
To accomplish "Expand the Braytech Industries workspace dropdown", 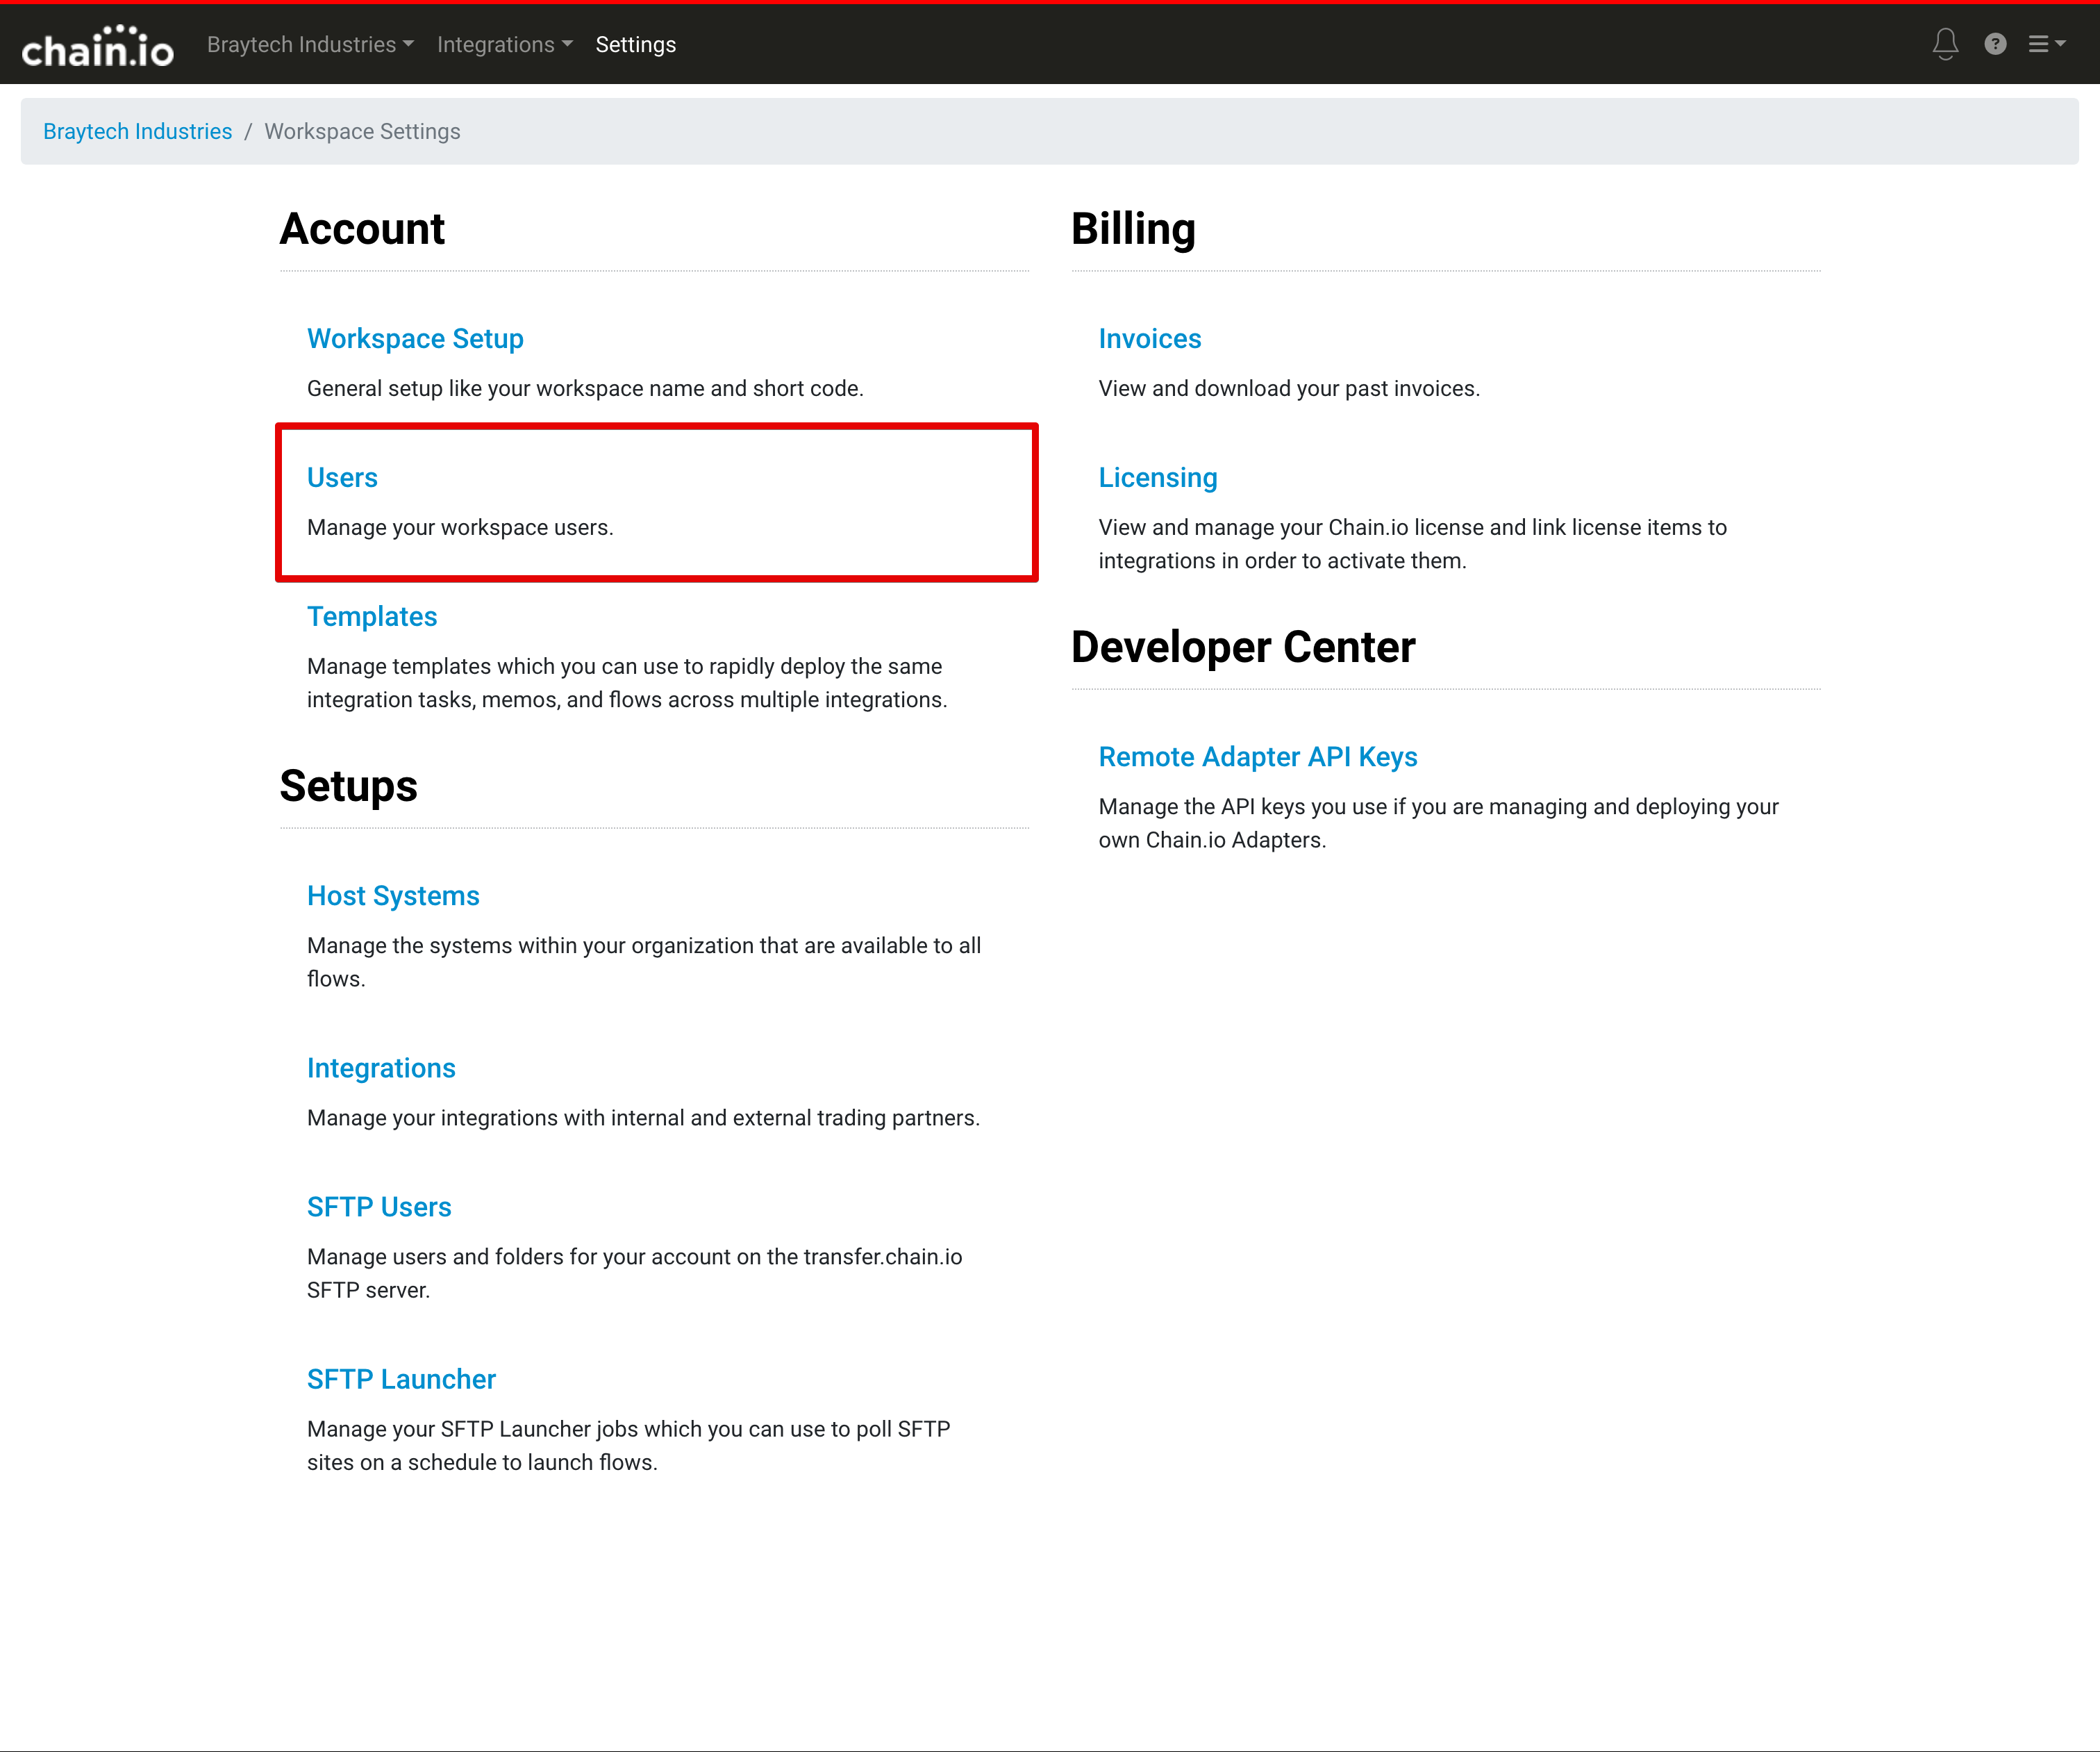I will coord(310,45).
